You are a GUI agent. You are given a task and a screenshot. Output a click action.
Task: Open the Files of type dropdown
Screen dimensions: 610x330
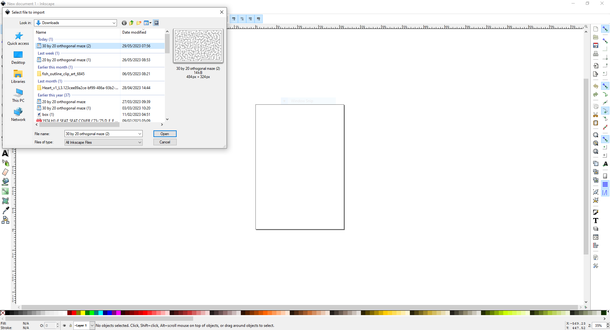[104, 142]
